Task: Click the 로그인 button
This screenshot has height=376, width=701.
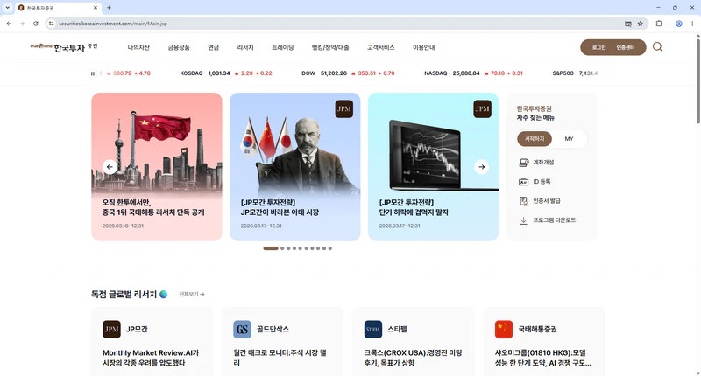Action: tap(598, 48)
